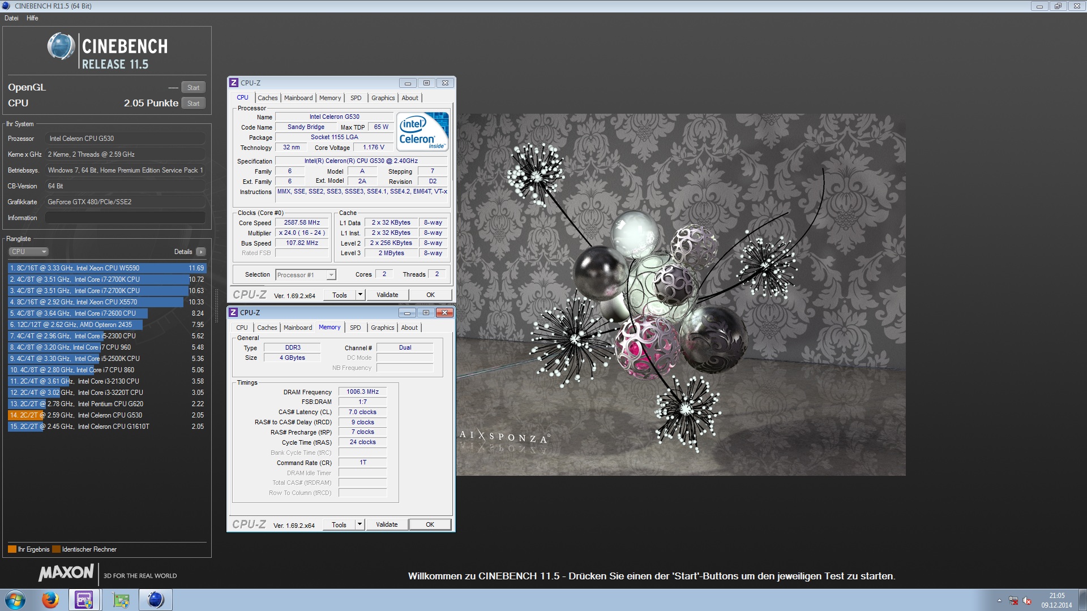Click OK in lower CPU-Z Memory window

tap(430, 524)
